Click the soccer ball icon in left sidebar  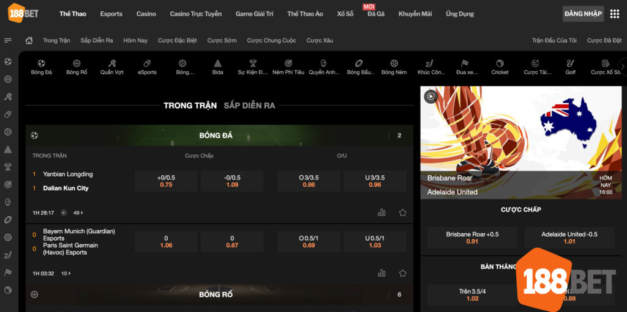click(8, 62)
